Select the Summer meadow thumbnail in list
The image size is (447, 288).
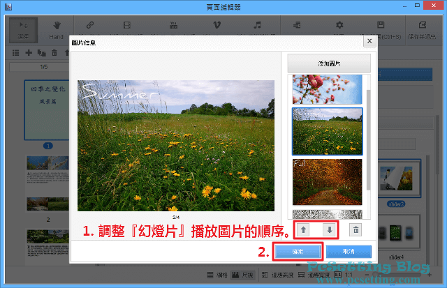(x=327, y=130)
